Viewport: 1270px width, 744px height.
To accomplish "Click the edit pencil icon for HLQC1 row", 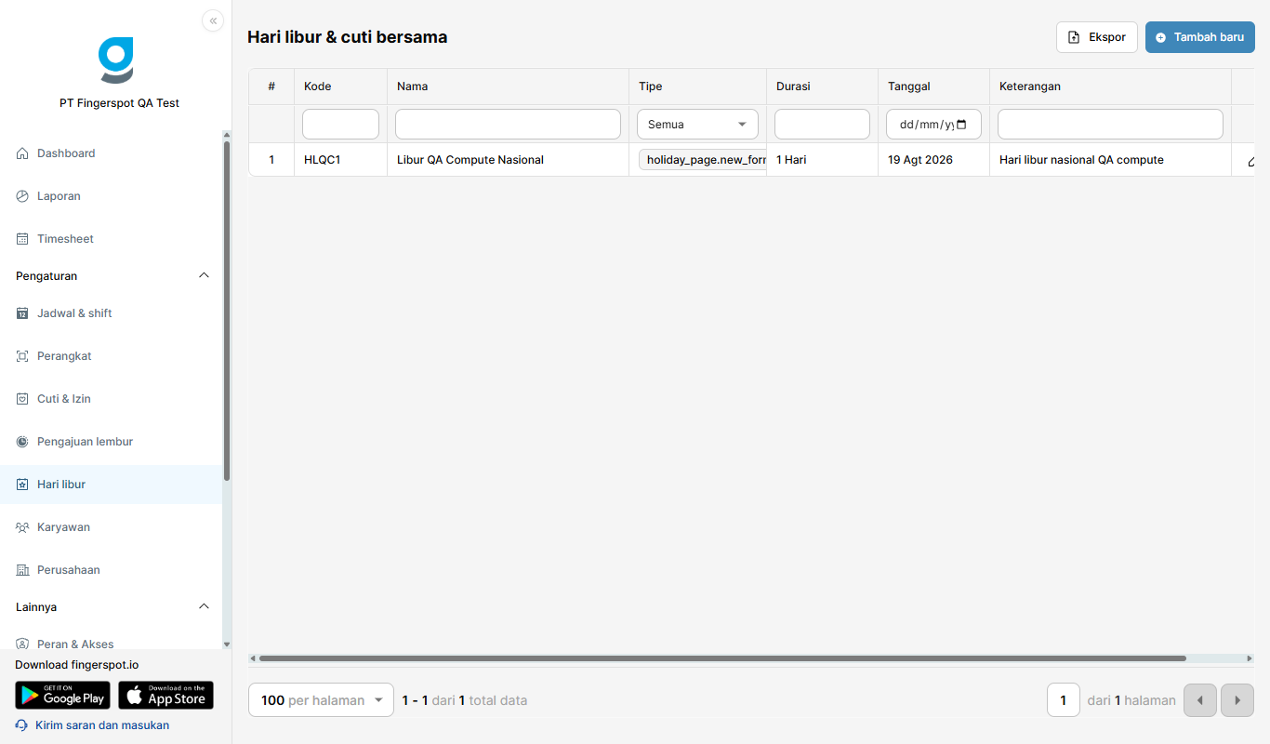I will point(1252,161).
